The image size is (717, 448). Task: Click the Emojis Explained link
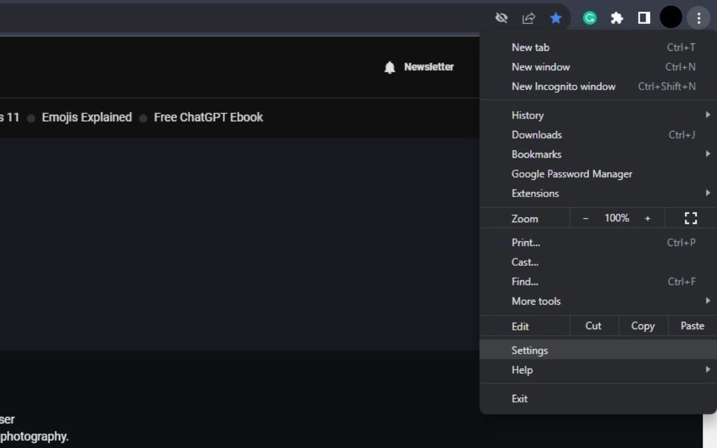coord(86,117)
